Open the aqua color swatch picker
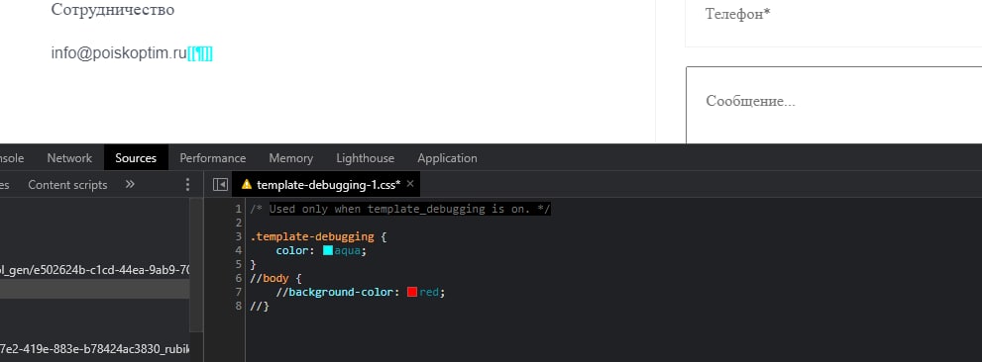The width and height of the screenshot is (982, 362). point(328,250)
